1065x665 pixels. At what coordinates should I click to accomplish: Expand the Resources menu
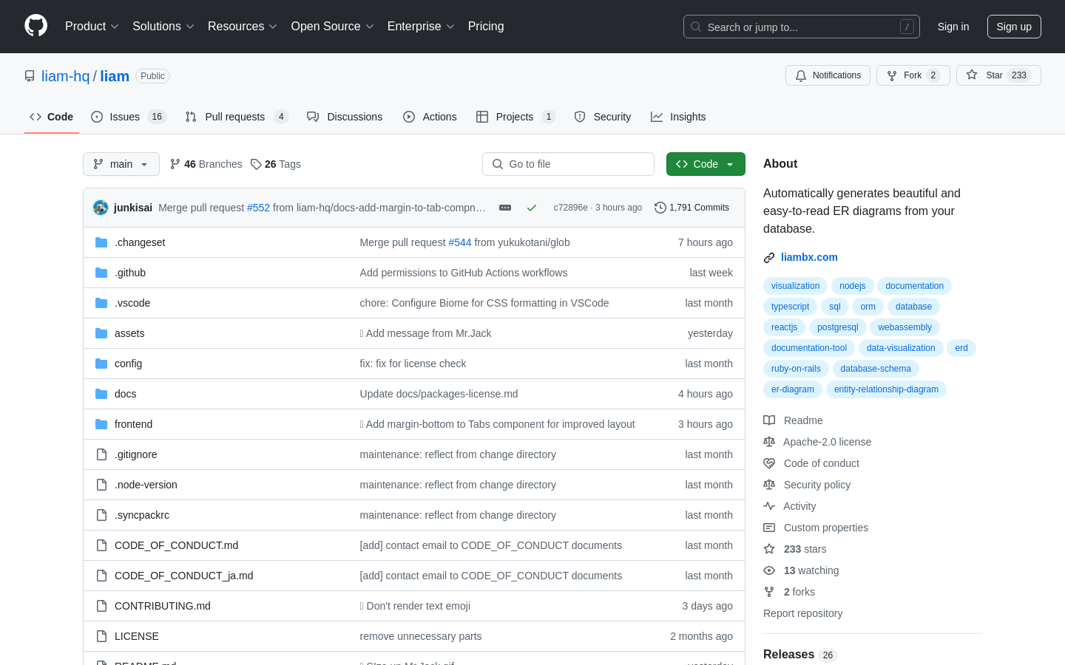click(243, 27)
